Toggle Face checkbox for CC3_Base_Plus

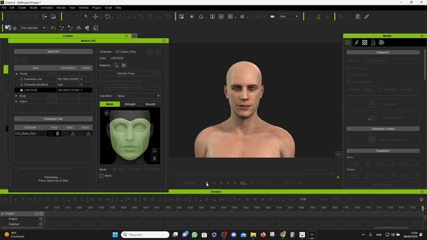click(x=51, y=133)
